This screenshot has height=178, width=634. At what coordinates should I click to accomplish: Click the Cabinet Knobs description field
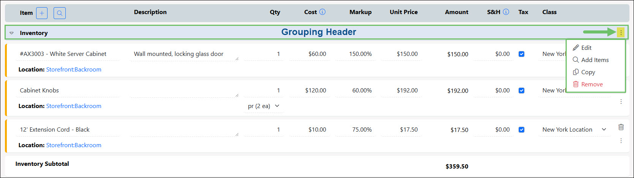click(x=185, y=91)
